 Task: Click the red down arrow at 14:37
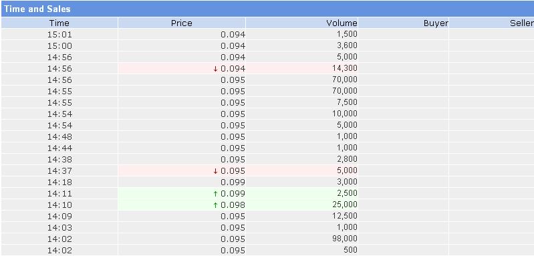tap(215, 171)
